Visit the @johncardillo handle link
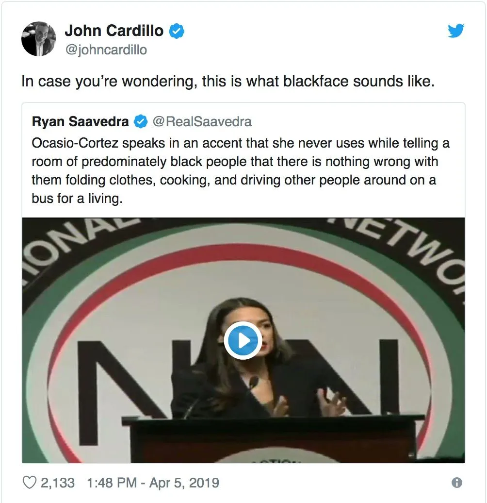The height and width of the screenshot is (503, 487). click(x=106, y=50)
